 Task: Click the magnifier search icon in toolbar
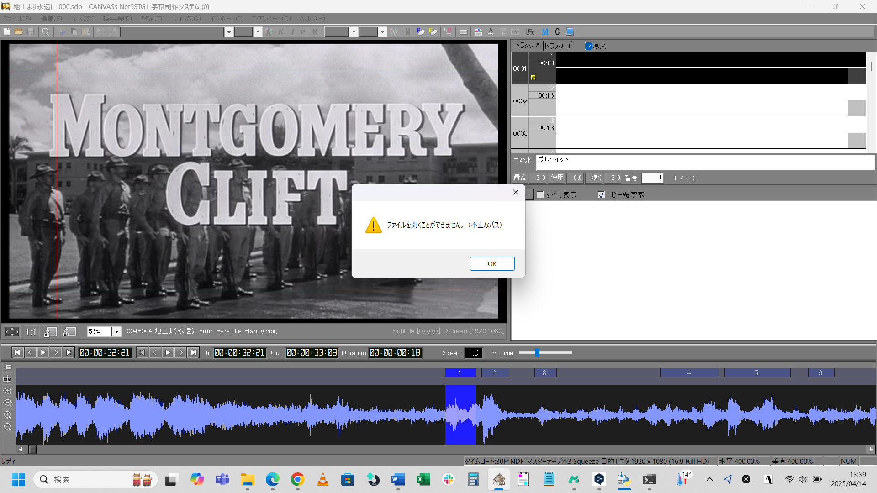coord(45,31)
